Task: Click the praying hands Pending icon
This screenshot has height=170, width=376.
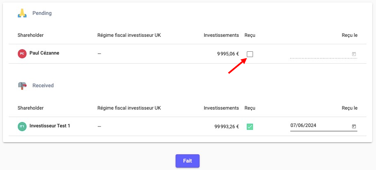Action: pos(22,13)
